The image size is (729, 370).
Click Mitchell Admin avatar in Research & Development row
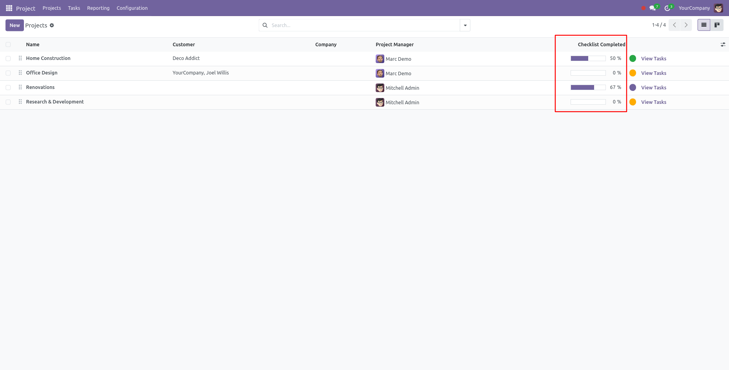[380, 102]
